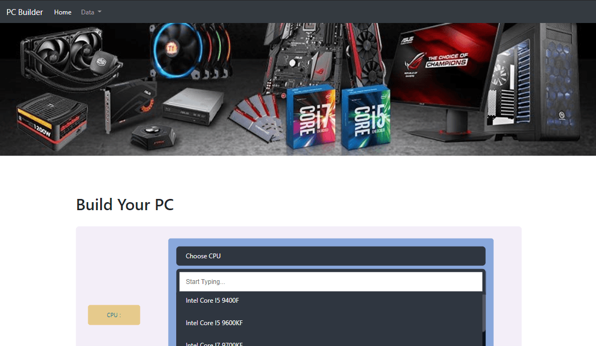Screen dimensions: 596x346
Task: Click the PC Builder brand logo text
Action: 25,12
